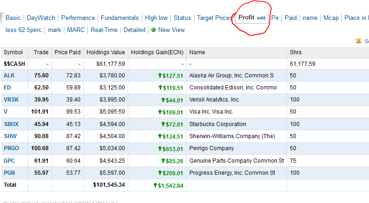Open the Detailed view
The width and height of the screenshot is (369, 203).
(134, 30)
